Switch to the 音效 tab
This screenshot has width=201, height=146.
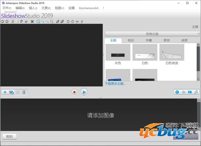pyautogui.click(x=166, y=40)
